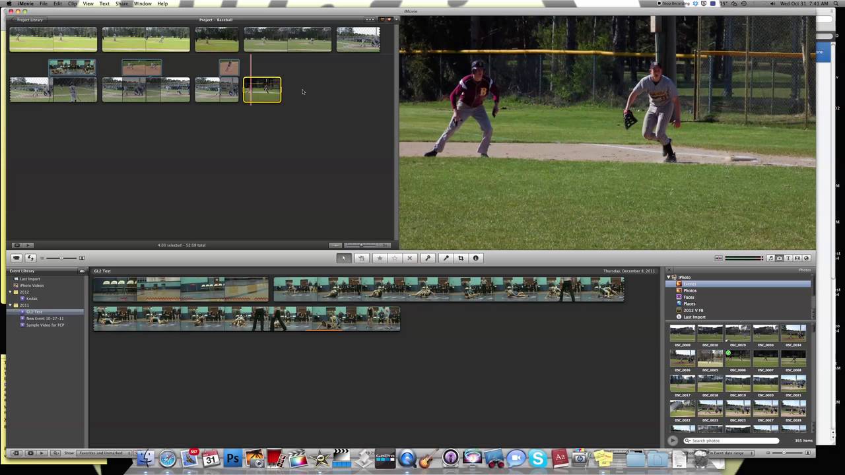The height and width of the screenshot is (475, 845).
Task: Open Finder from the dock
Action: [x=146, y=459]
